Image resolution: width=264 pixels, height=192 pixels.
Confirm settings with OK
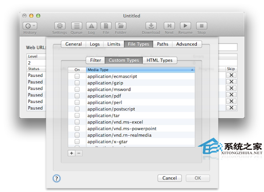click(198, 178)
